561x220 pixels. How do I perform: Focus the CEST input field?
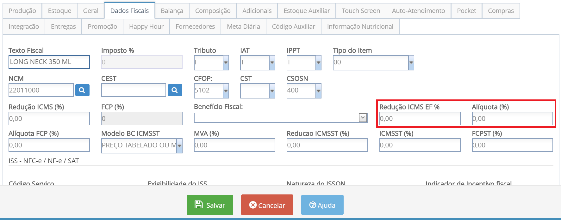click(x=134, y=90)
